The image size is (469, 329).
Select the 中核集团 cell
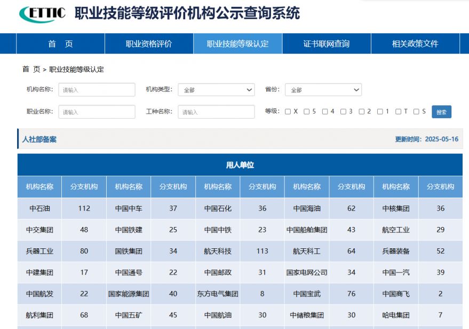(x=396, y=208)
